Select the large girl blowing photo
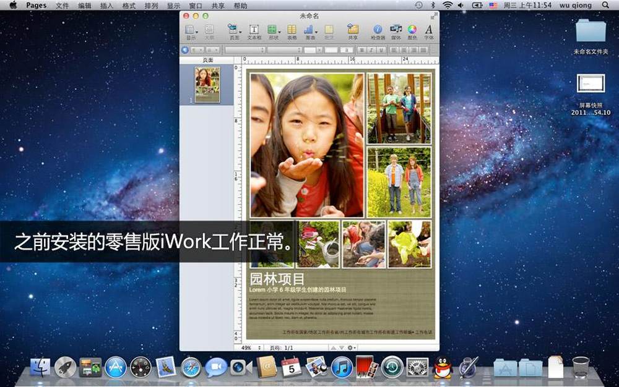 (x=307, y=145)
